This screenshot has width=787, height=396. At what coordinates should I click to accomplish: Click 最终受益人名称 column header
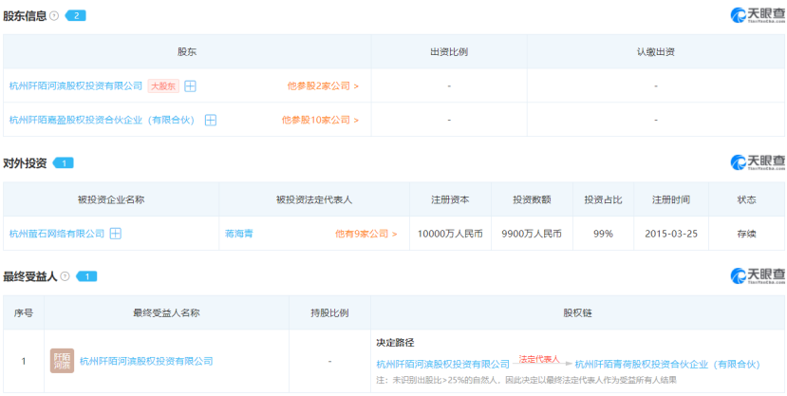166,312
